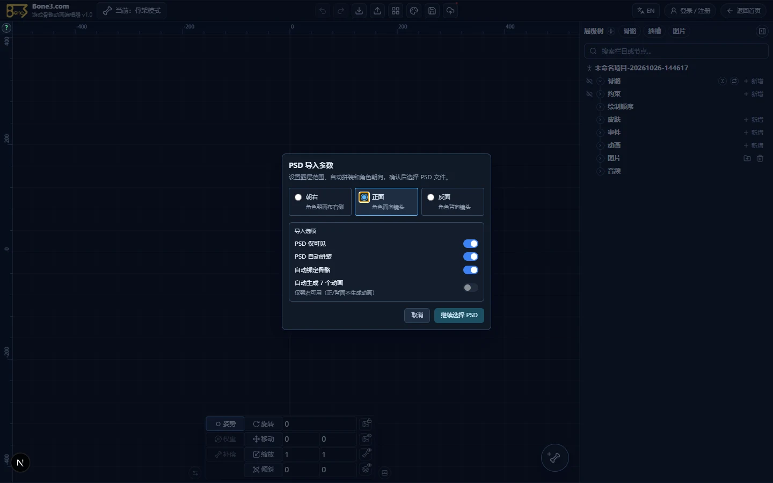Click the search field in hierarchy panel
The image size is (773, 483).
click(x=676, y=51)
